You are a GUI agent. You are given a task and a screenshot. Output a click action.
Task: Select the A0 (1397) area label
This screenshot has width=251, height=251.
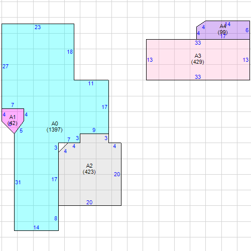pos(55,127)
